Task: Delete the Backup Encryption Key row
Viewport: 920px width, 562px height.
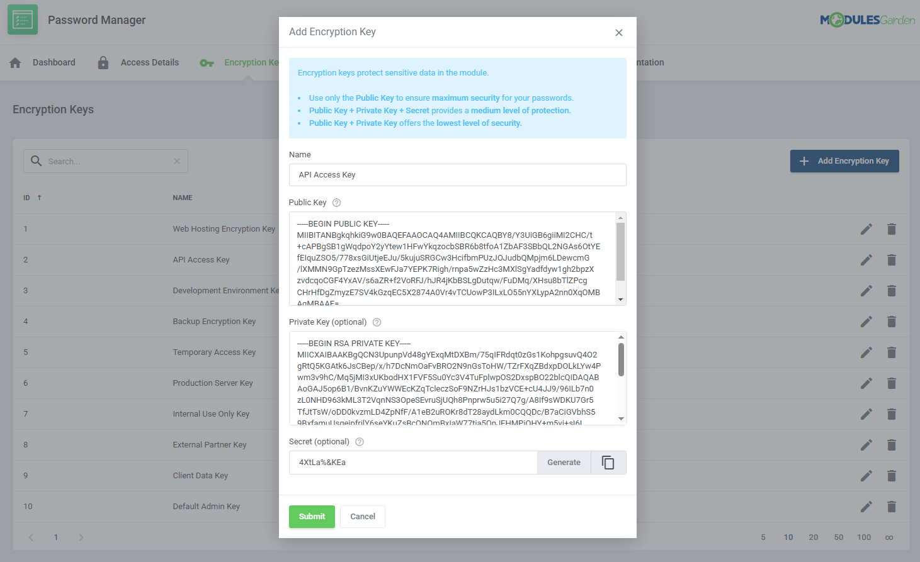Action: pyautogui.click(x=891, y=322)
